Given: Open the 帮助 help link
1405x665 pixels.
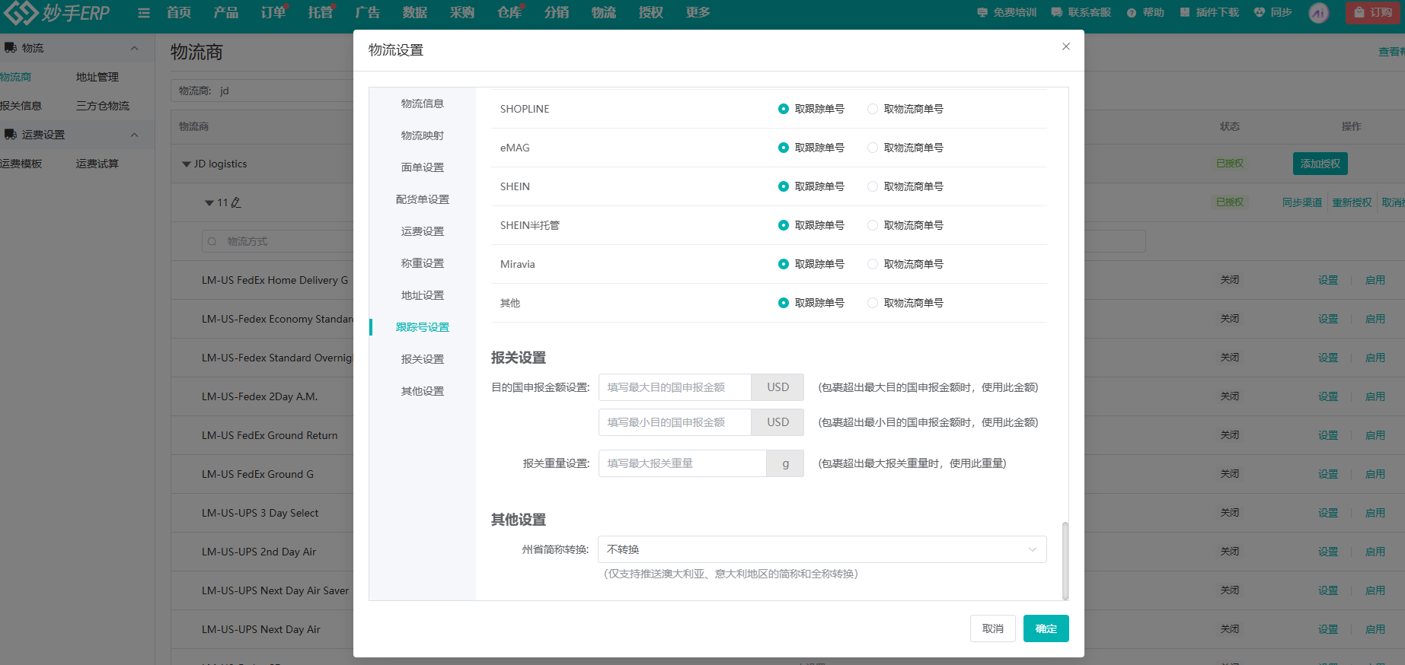Looking at the screenshot, I should coord(1145,12).
